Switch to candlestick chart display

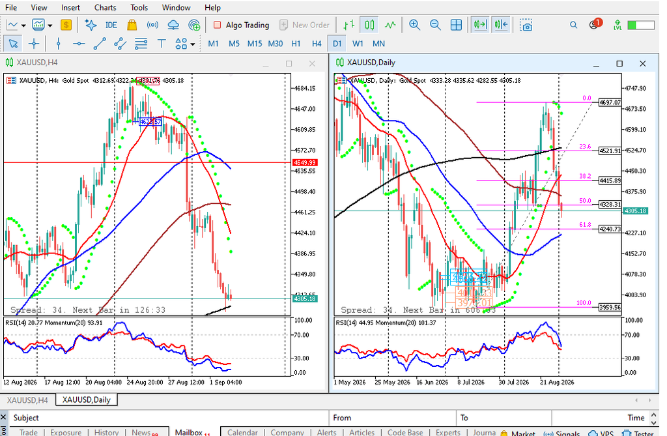click(369, 25)
